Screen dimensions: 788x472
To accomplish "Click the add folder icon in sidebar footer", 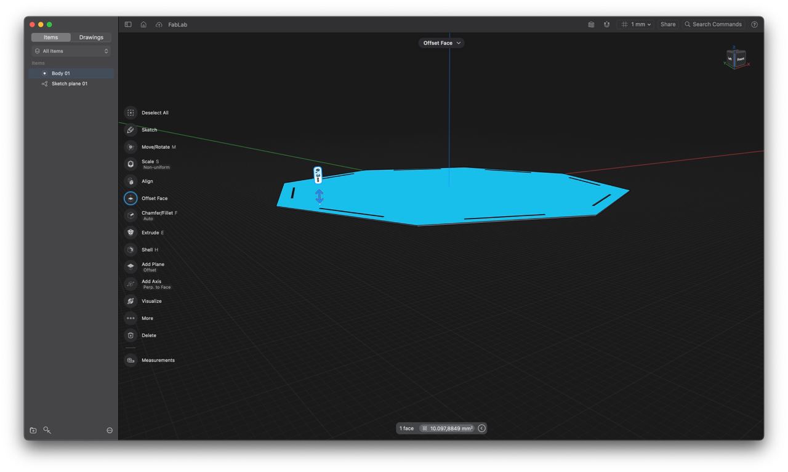I will point(33,430).
